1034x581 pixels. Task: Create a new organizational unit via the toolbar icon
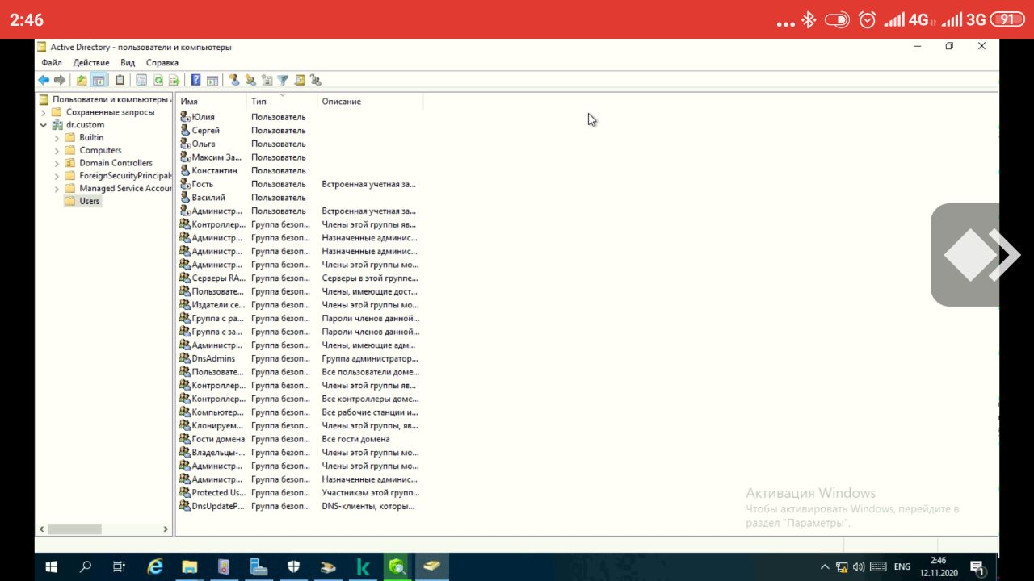pos(267,80)
